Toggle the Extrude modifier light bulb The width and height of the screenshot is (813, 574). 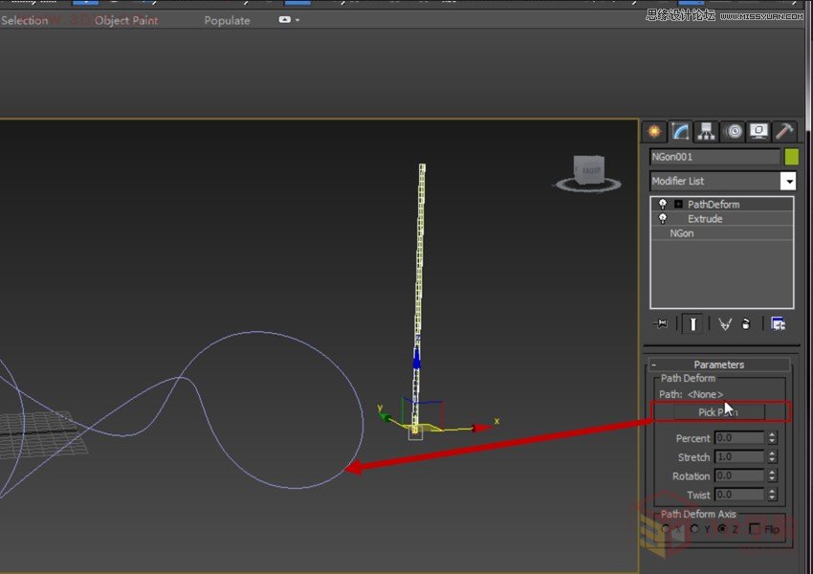663,218
